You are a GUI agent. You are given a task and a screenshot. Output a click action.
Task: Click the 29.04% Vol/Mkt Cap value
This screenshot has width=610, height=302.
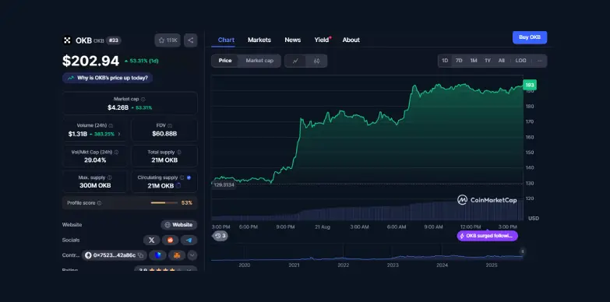95,160
